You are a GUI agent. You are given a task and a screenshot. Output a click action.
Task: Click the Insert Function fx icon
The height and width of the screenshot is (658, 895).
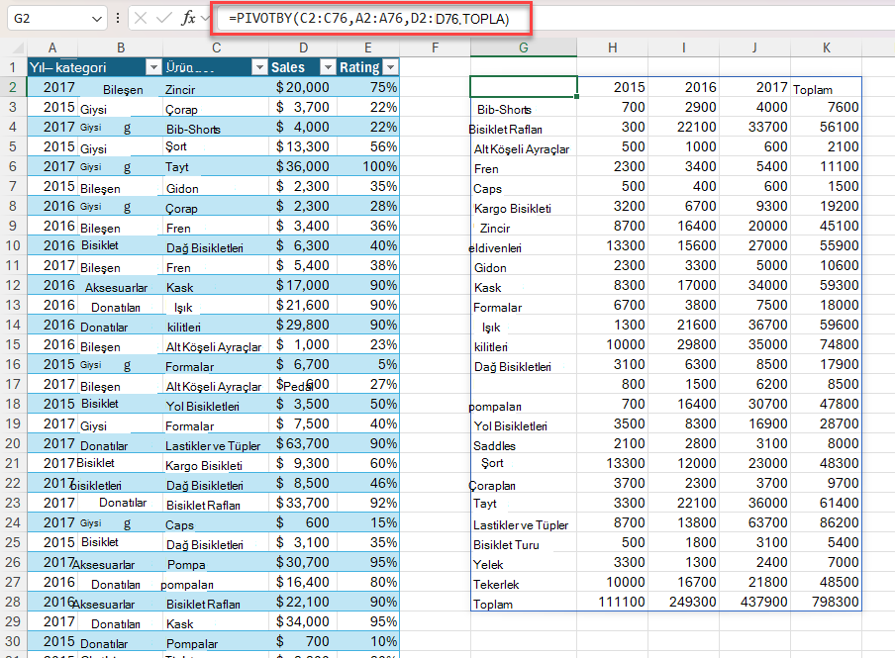188,18
